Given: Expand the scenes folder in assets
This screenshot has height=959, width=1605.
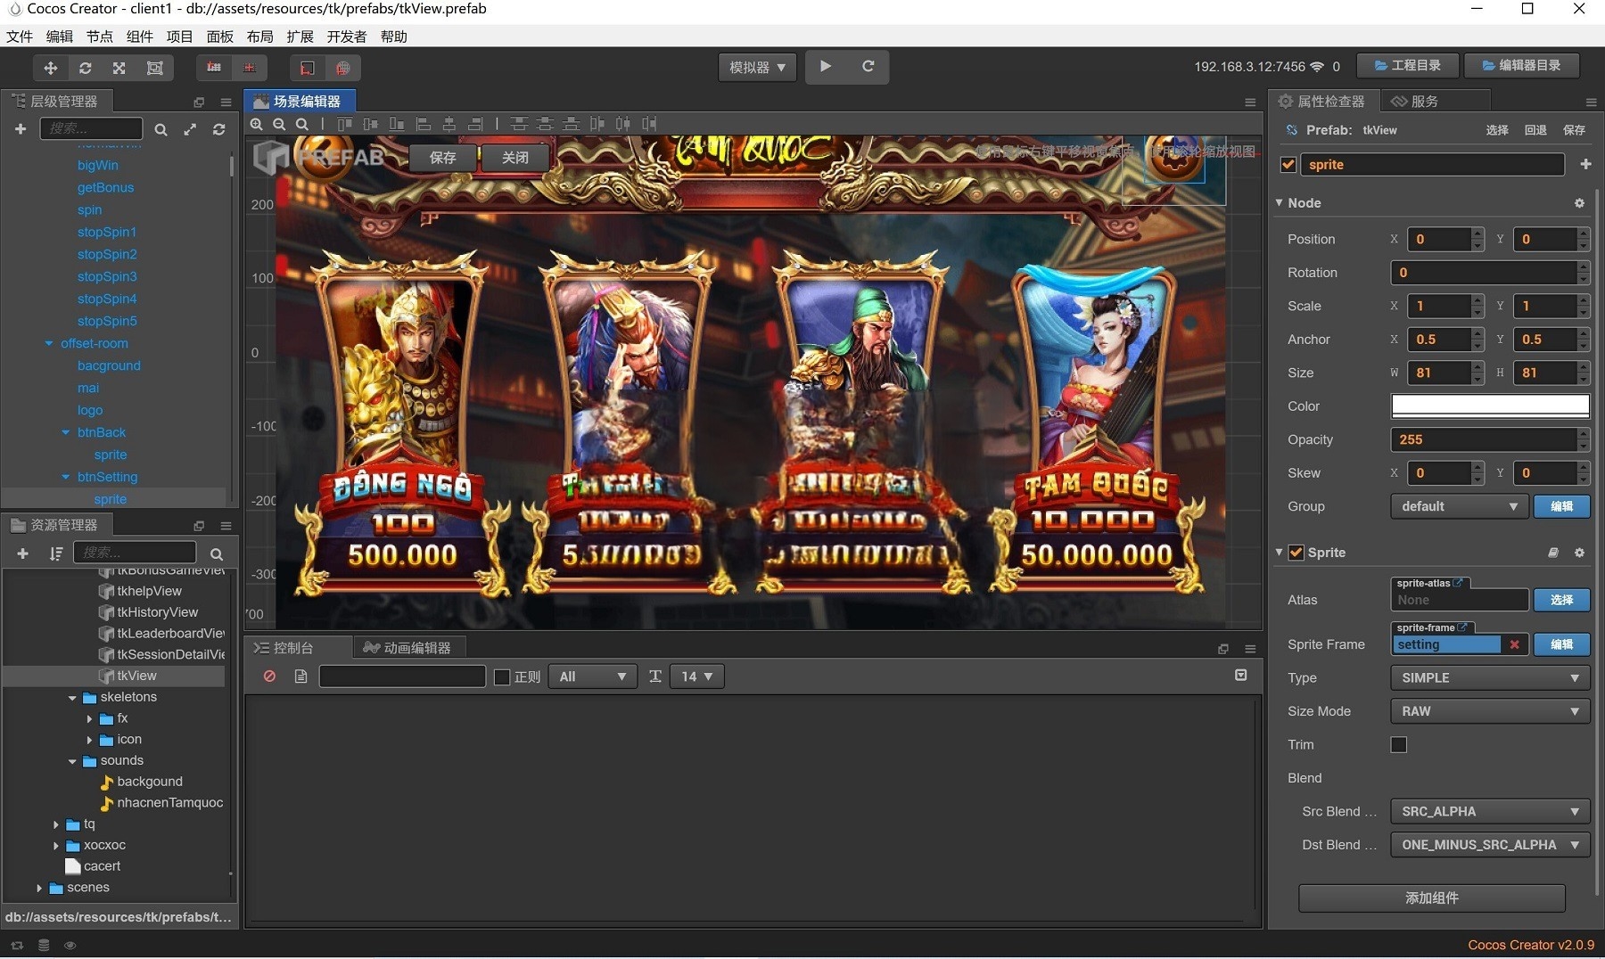Looking at the screenshot, I should coord(39,888).
